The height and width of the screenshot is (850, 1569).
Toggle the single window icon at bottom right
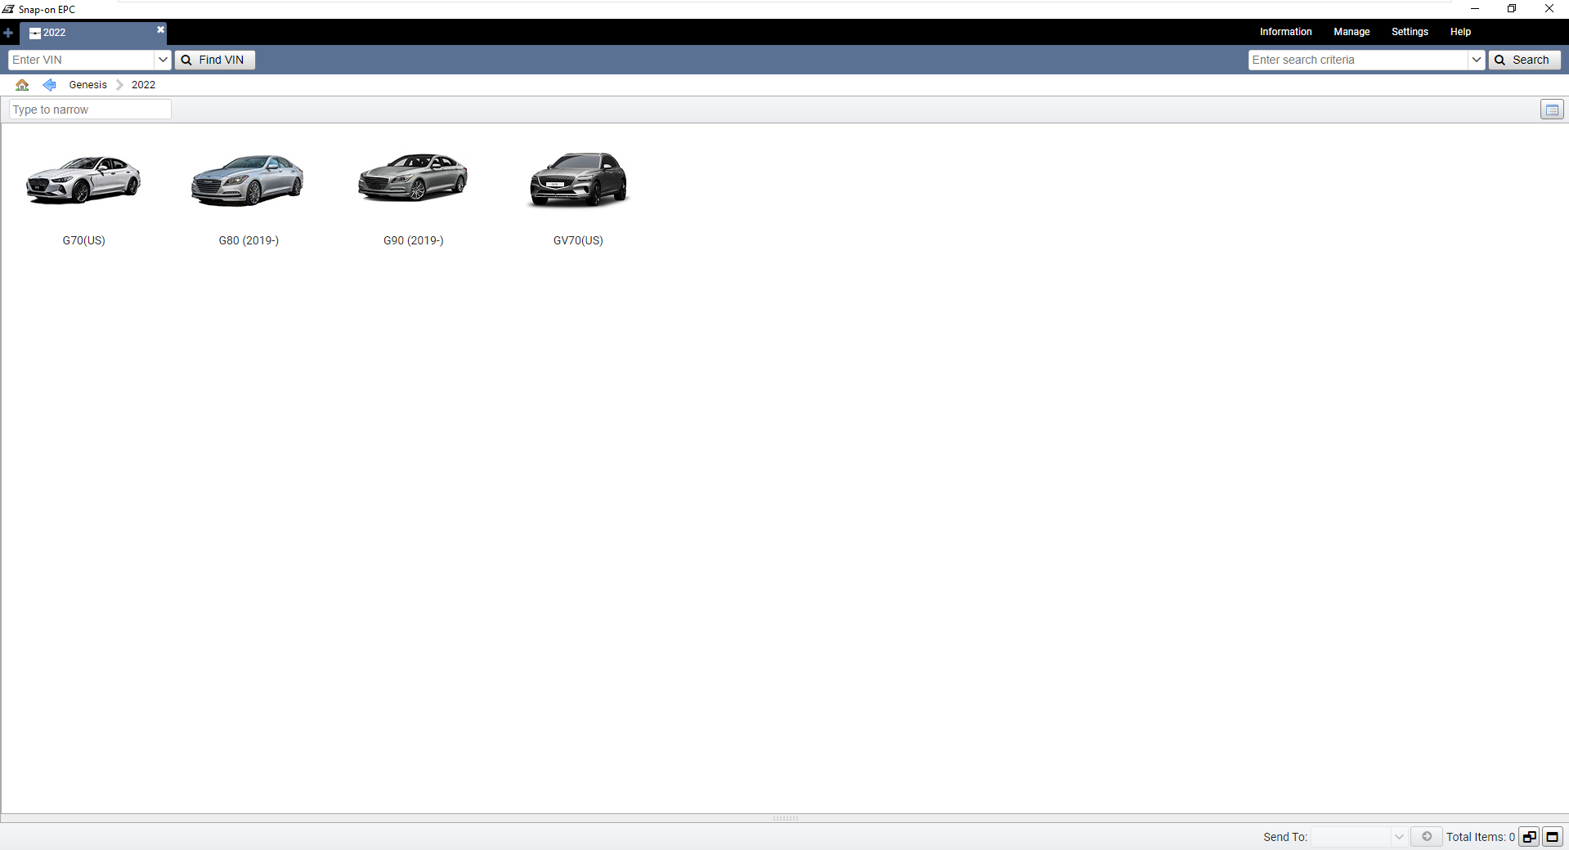coord(1551,837)
